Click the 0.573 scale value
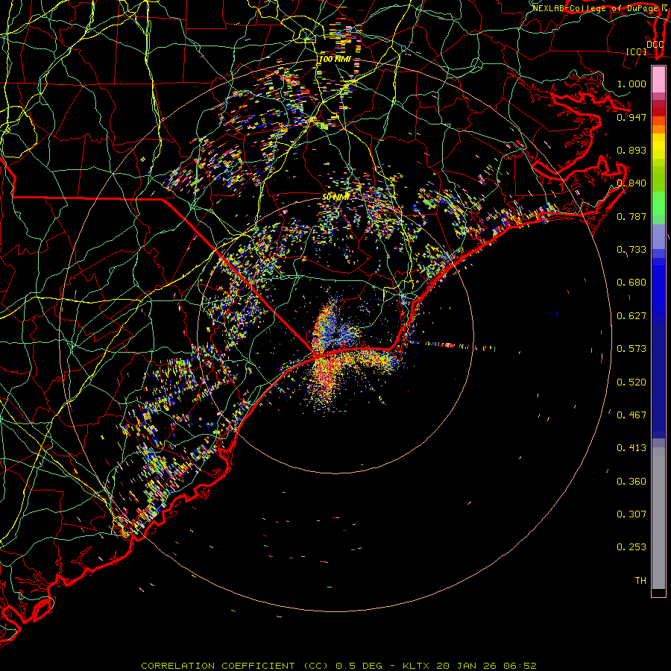The image size is (671, 671). coord(631,349)
